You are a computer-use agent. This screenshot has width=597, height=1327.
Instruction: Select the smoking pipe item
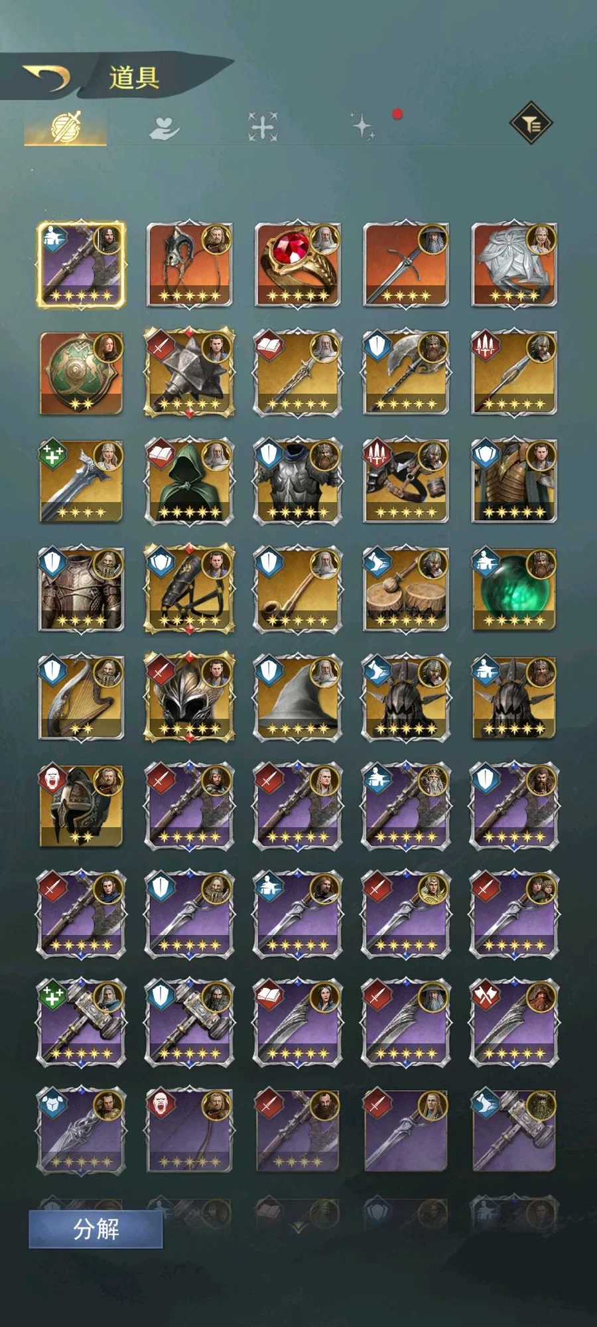click(x=298, y=589)
